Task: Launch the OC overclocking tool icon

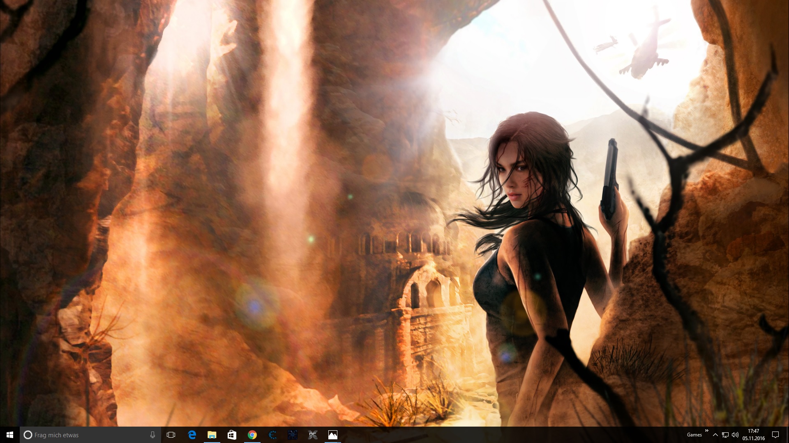Action: [x=313, y=435]
